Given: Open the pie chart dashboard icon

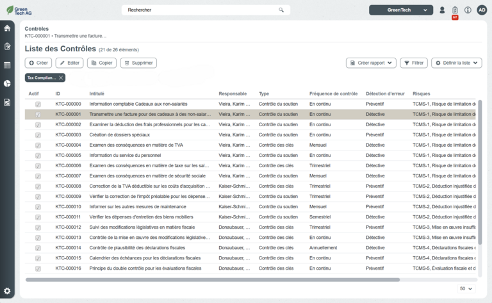Looking at the screenshot, I should click(x=7, y=83).
